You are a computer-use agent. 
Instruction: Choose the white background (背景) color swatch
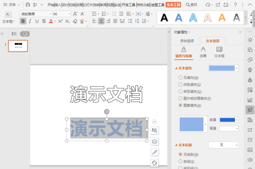[x=229, y=128]
